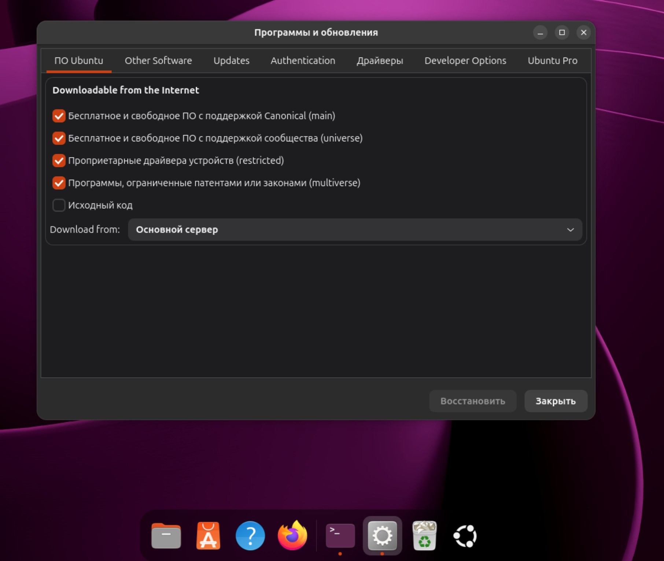Maximize the Программы и обновления window
This screenshot has width=664, height=561.
(562, 33)
